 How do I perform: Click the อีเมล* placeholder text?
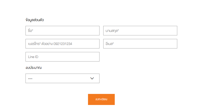pyautogui.click(x=110, y=44)
